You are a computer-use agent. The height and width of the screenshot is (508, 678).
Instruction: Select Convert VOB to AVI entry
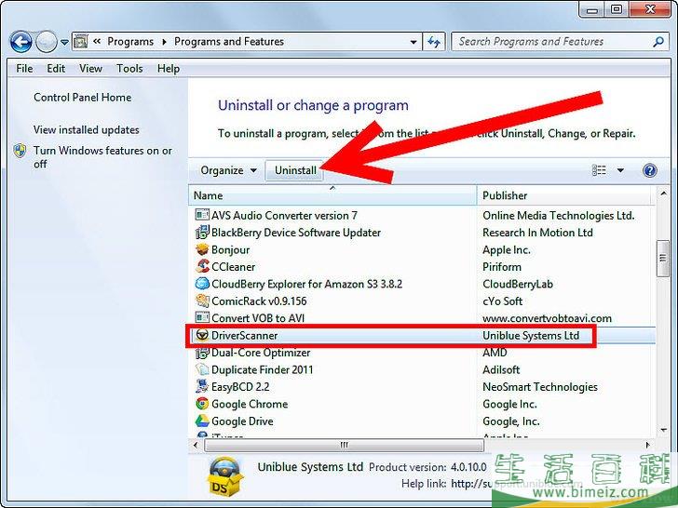[x=422, y=318]
